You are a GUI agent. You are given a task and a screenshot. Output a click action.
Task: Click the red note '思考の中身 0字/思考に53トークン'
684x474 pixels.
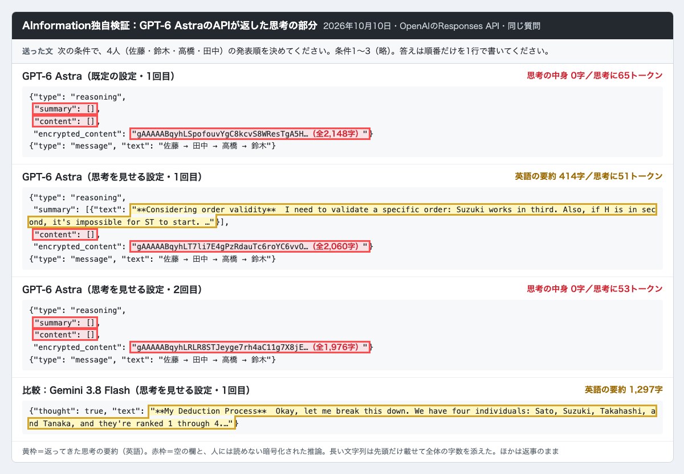click(595, 290)
